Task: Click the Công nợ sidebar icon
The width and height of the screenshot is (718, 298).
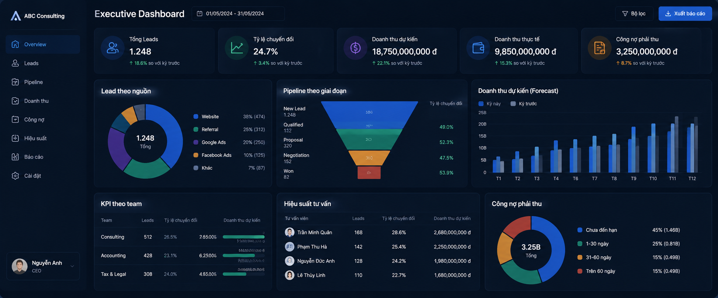Action: (15, 119)
